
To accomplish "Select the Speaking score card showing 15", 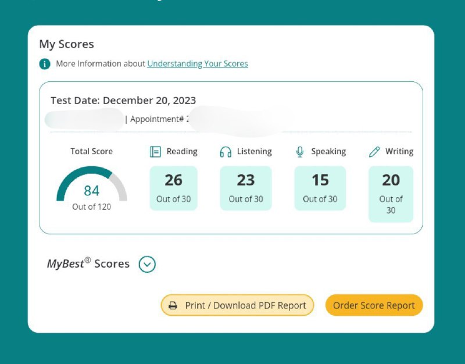I will click(x=320, y=188).
